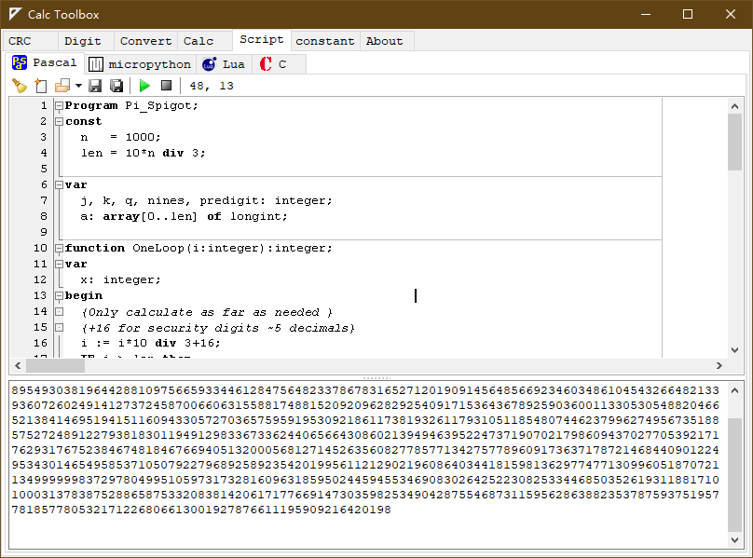753x558 pixels.
Task: Click the clear/broom icon in script toolbar
Action: pyautogui.click(x=20, y=86)
